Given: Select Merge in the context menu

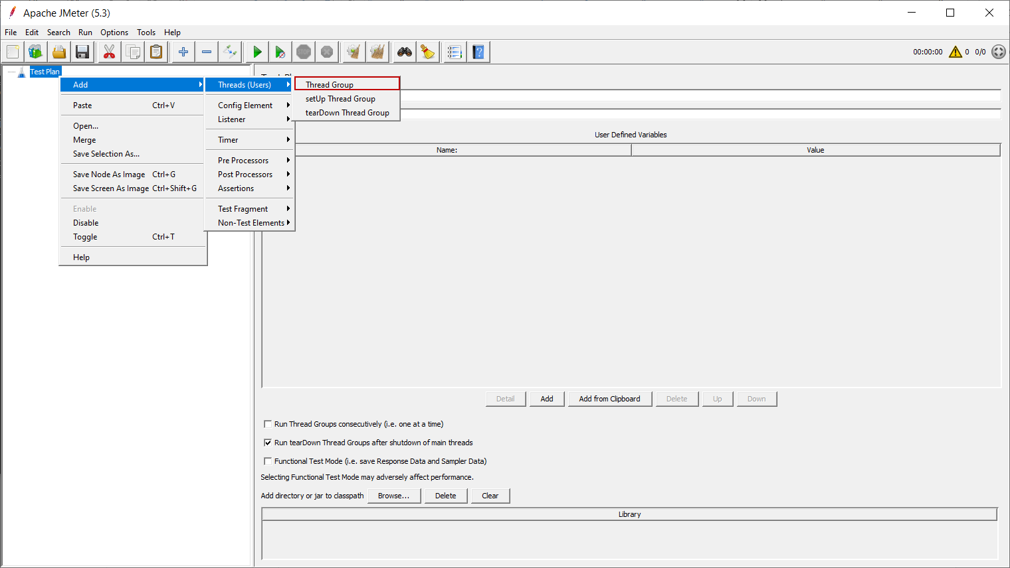Looking at the screenshot, I should 133,140.
